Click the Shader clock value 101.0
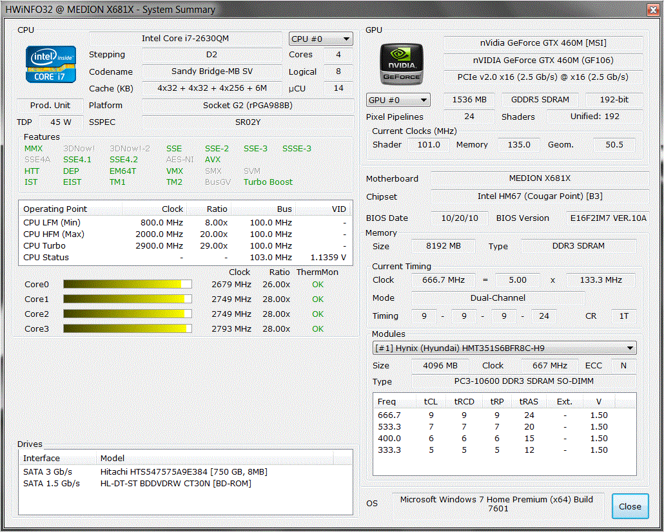Image resolution: width=664 pixels, height=532 pixels. (429, 145)
